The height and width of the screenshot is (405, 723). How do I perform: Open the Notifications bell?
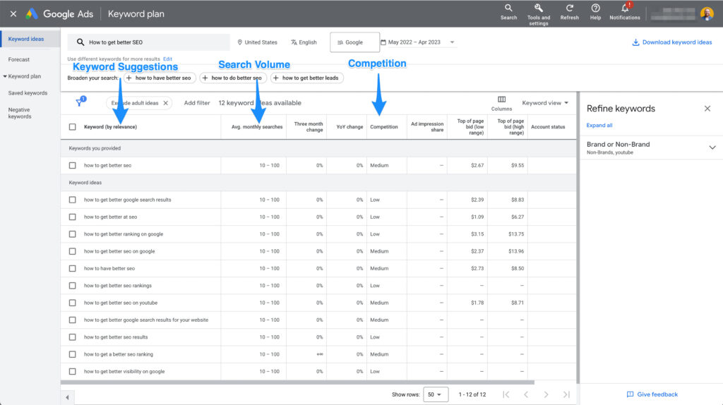click(625, 9)
